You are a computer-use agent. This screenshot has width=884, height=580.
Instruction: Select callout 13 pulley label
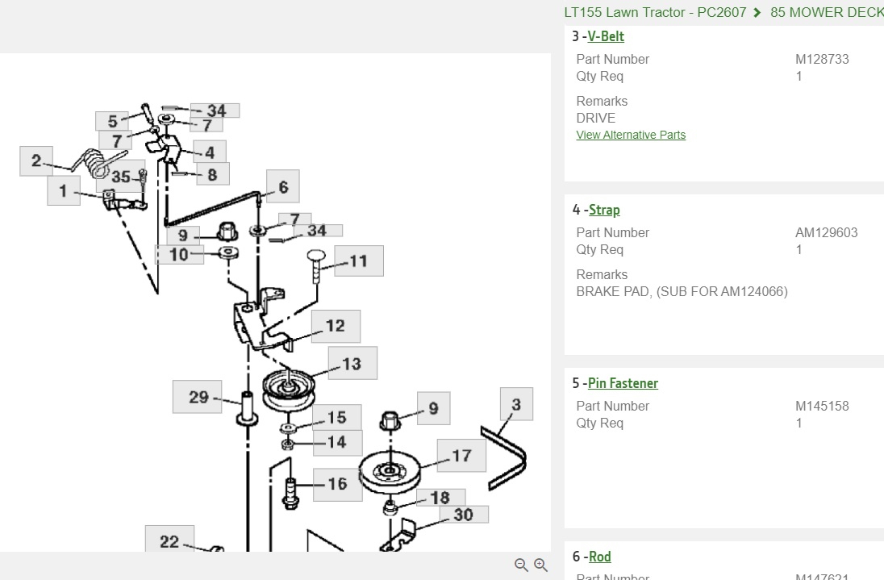click(x=352, y=364)
